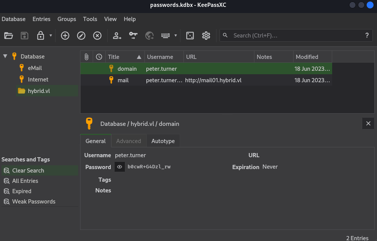
Task: Select the hybrid.vl group folder
Action: [47, 91]
